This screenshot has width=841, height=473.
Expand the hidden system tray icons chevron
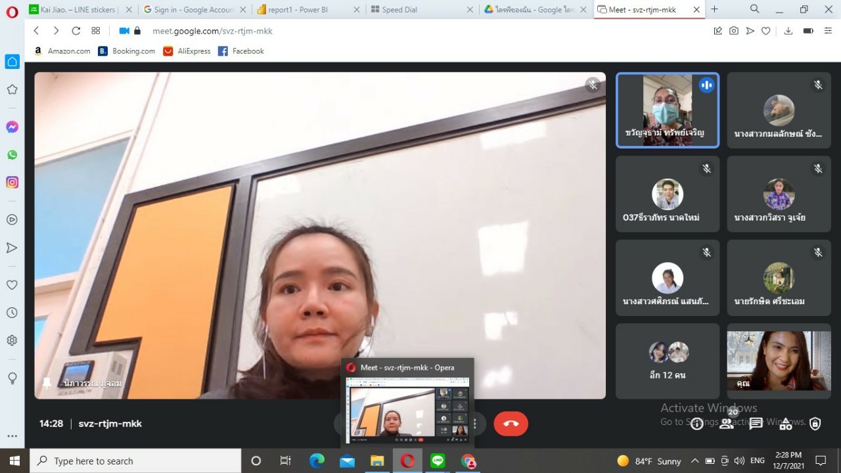coord(694,461)
